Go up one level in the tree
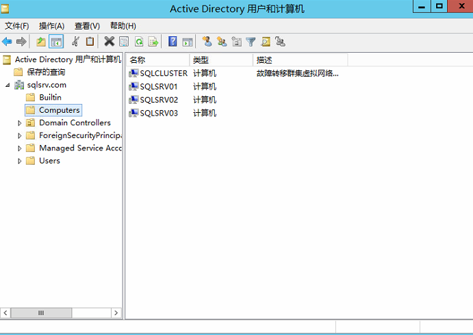The image size is (473, 335). coord(40,42)
